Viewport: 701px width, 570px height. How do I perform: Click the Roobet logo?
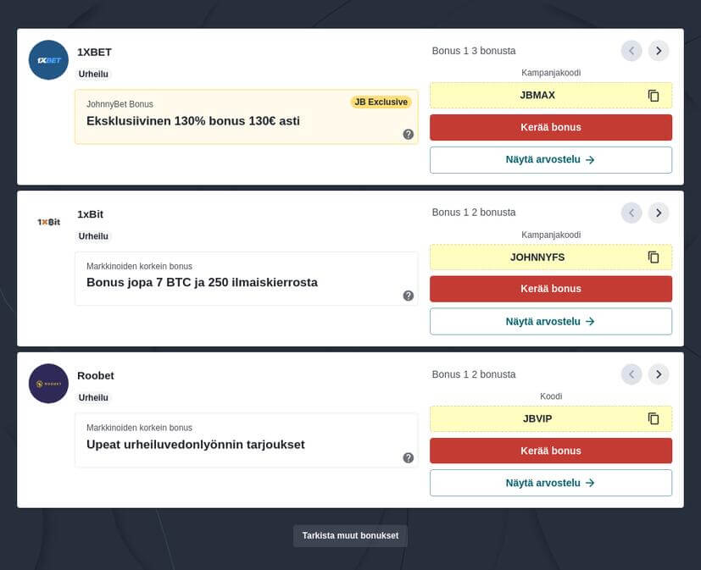tap(48, 384)
